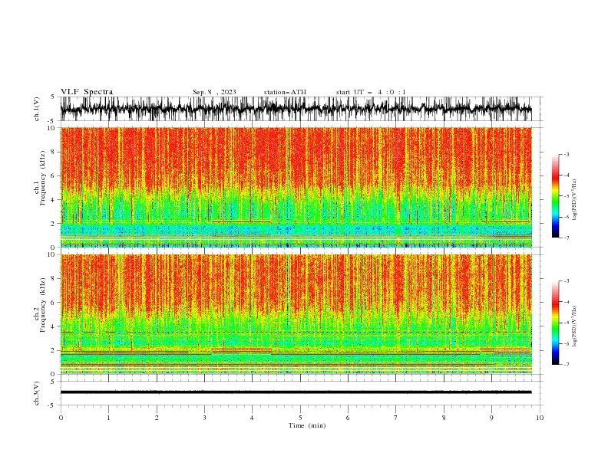Click the 'start UT = 4 :0 :1' label
The image size is (608, 469).
pyautogui.click(x=371, y=92)
